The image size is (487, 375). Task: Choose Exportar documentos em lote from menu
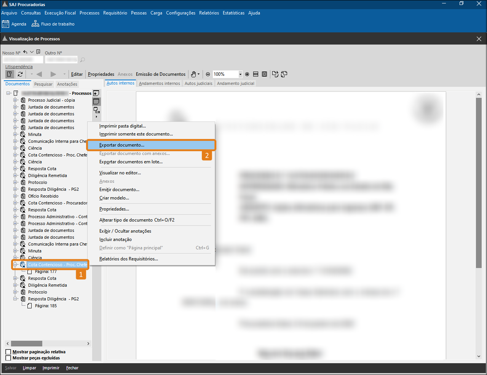(x=131, y=162)
